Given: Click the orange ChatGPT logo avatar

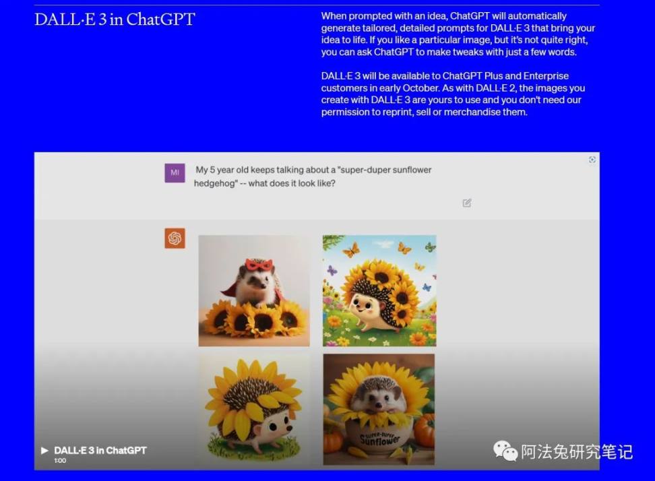Looking at the screenshot, I should click(x=175, y=238).
